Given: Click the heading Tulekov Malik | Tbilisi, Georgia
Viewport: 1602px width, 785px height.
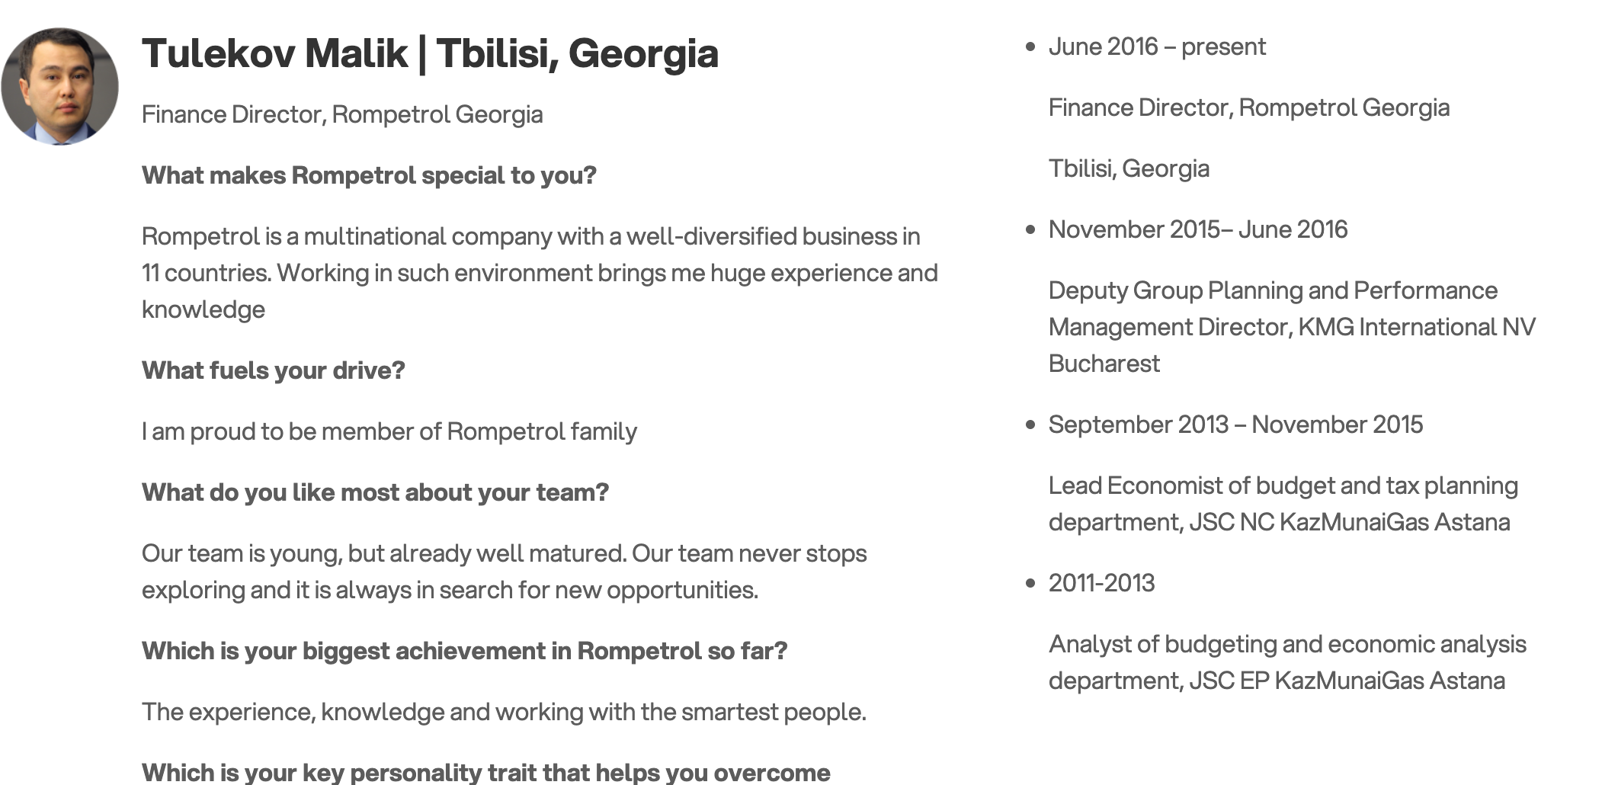Looking at the screenshot, I should click(x=430, y=53).
